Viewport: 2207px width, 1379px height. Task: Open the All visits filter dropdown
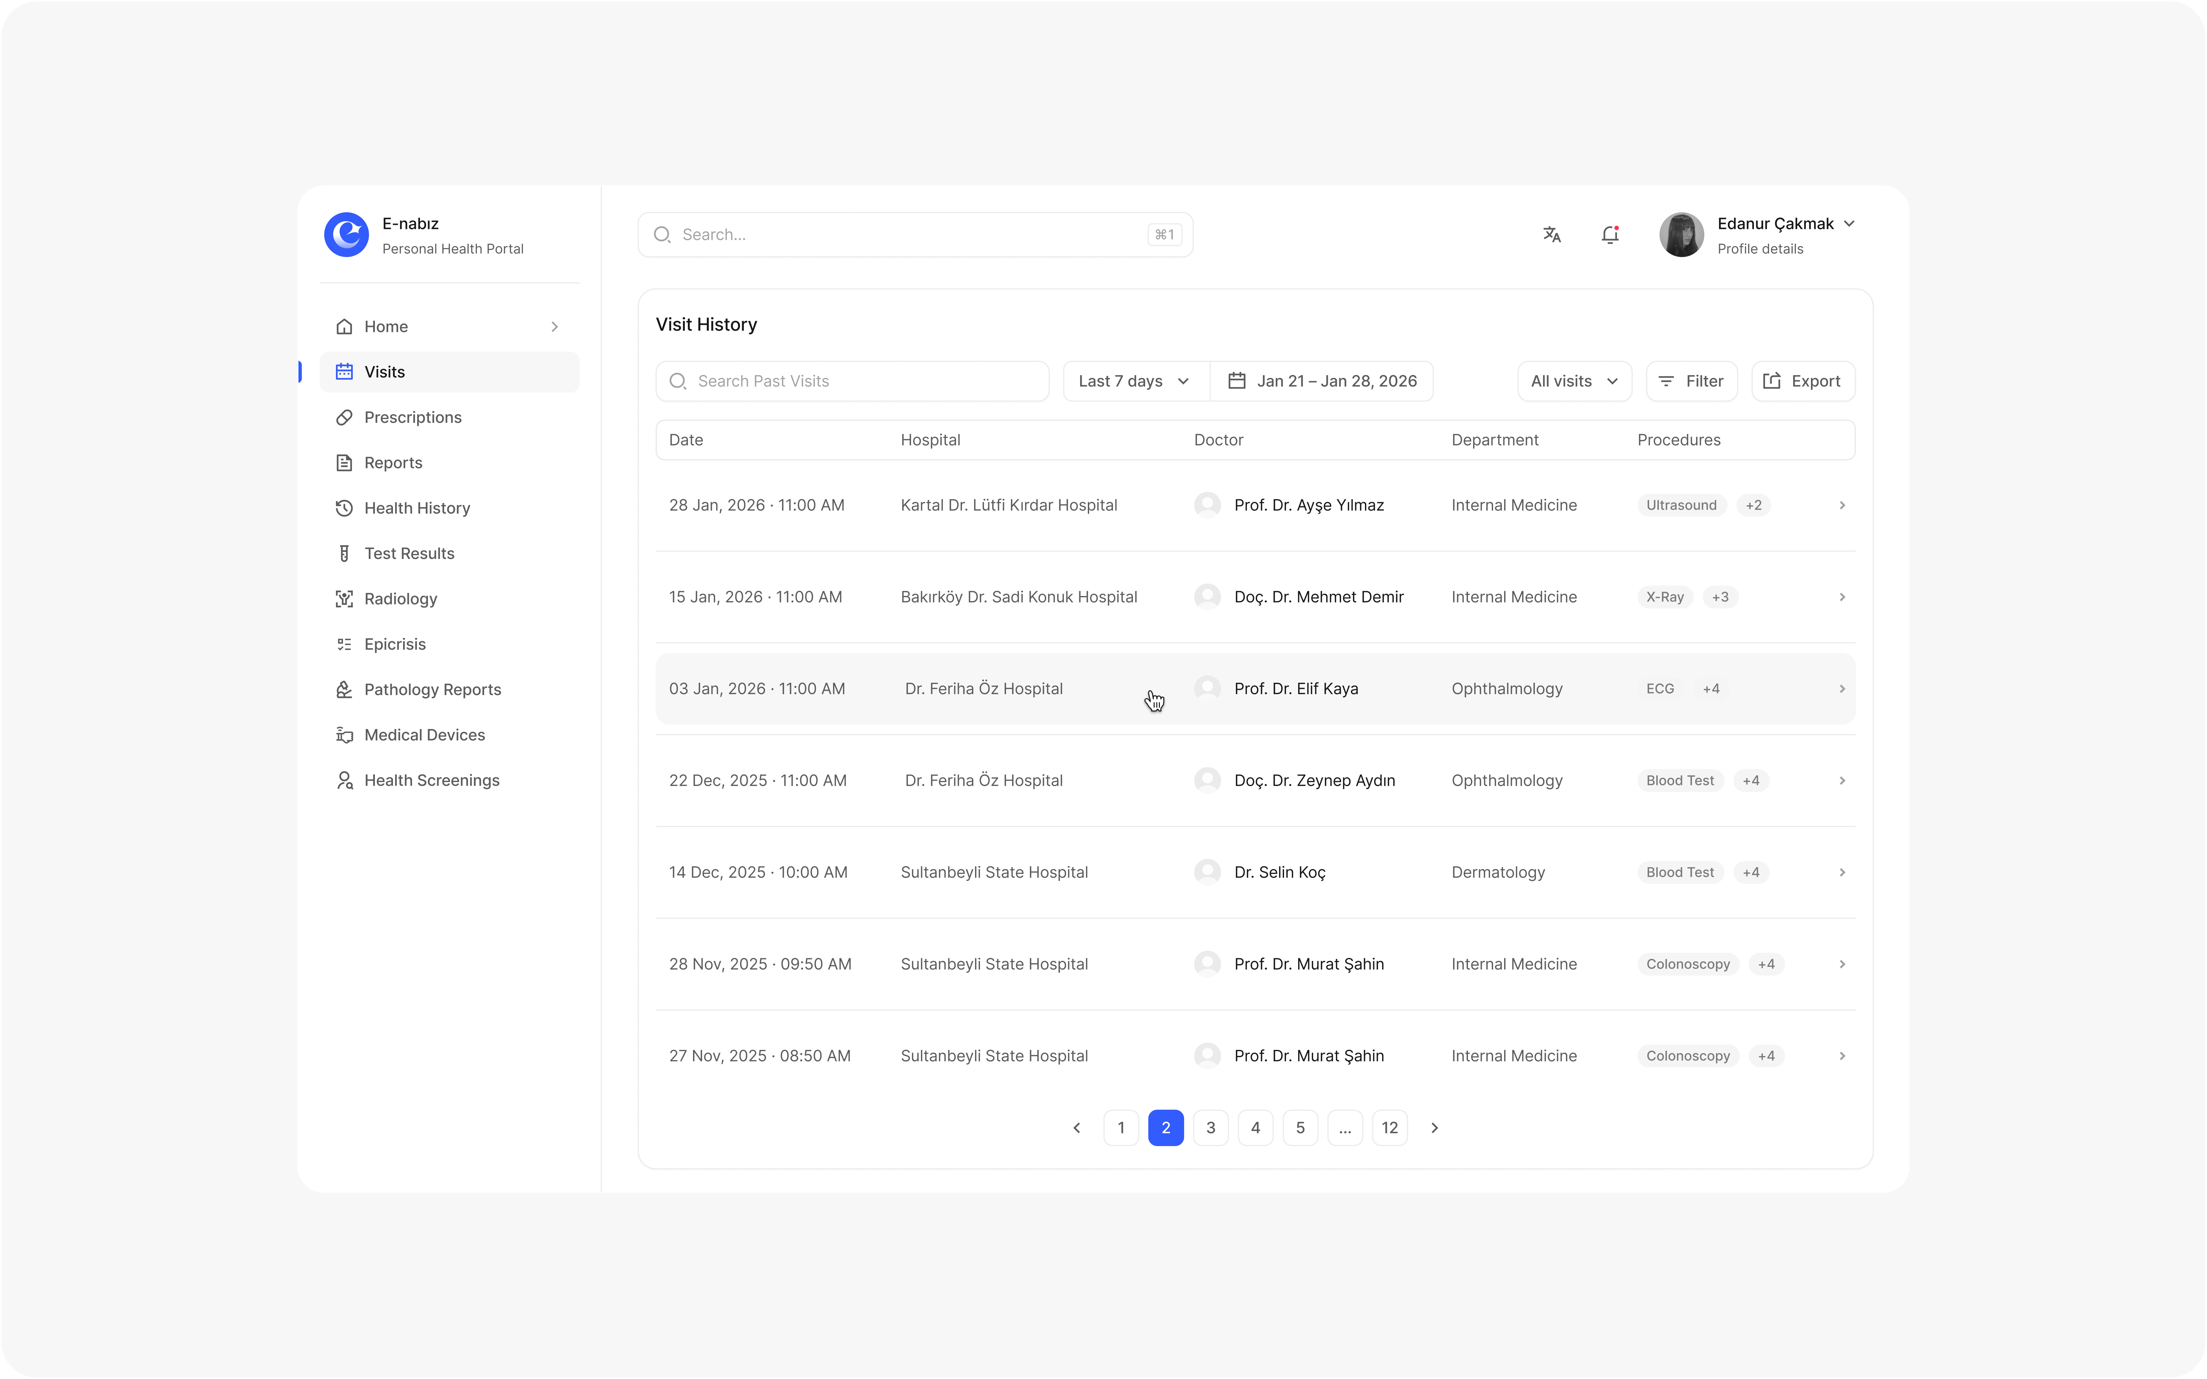click(x=1573, y=380)
